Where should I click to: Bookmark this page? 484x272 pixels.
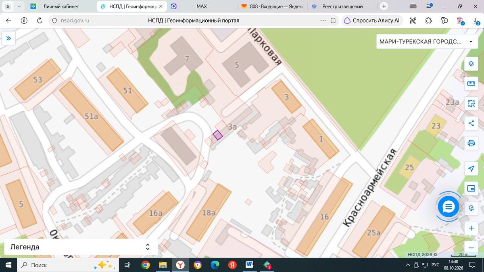tap(333, 21)
